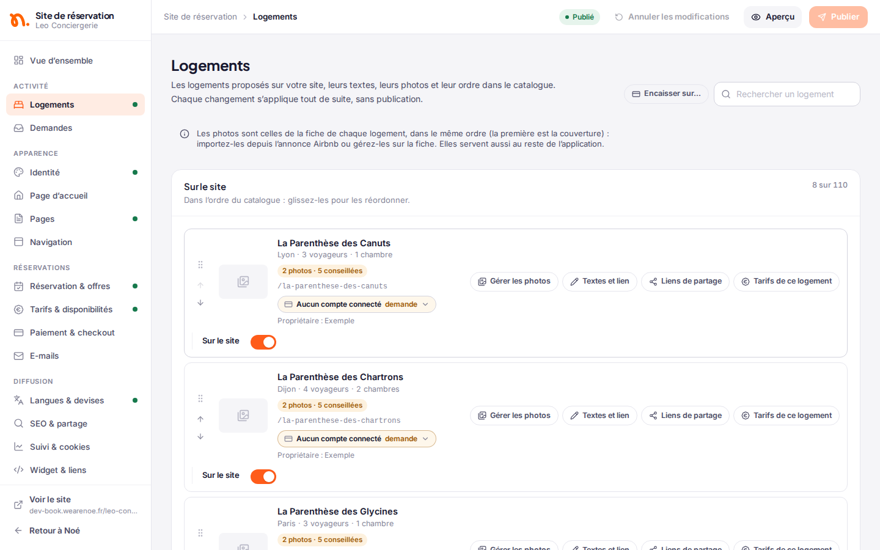Open Aperçu preview
Image resolution: width=880 pixels, height=550 pixels.
772,17
